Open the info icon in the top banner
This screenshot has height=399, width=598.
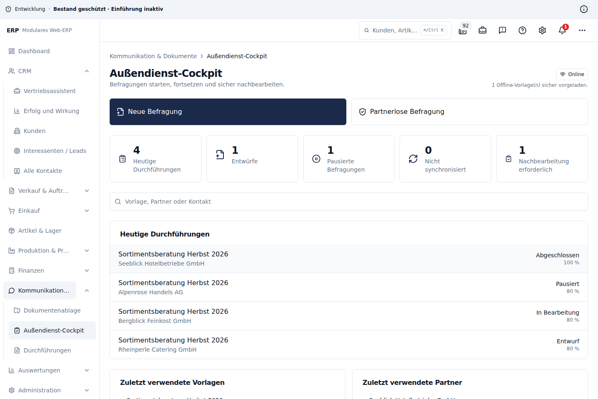584,9
